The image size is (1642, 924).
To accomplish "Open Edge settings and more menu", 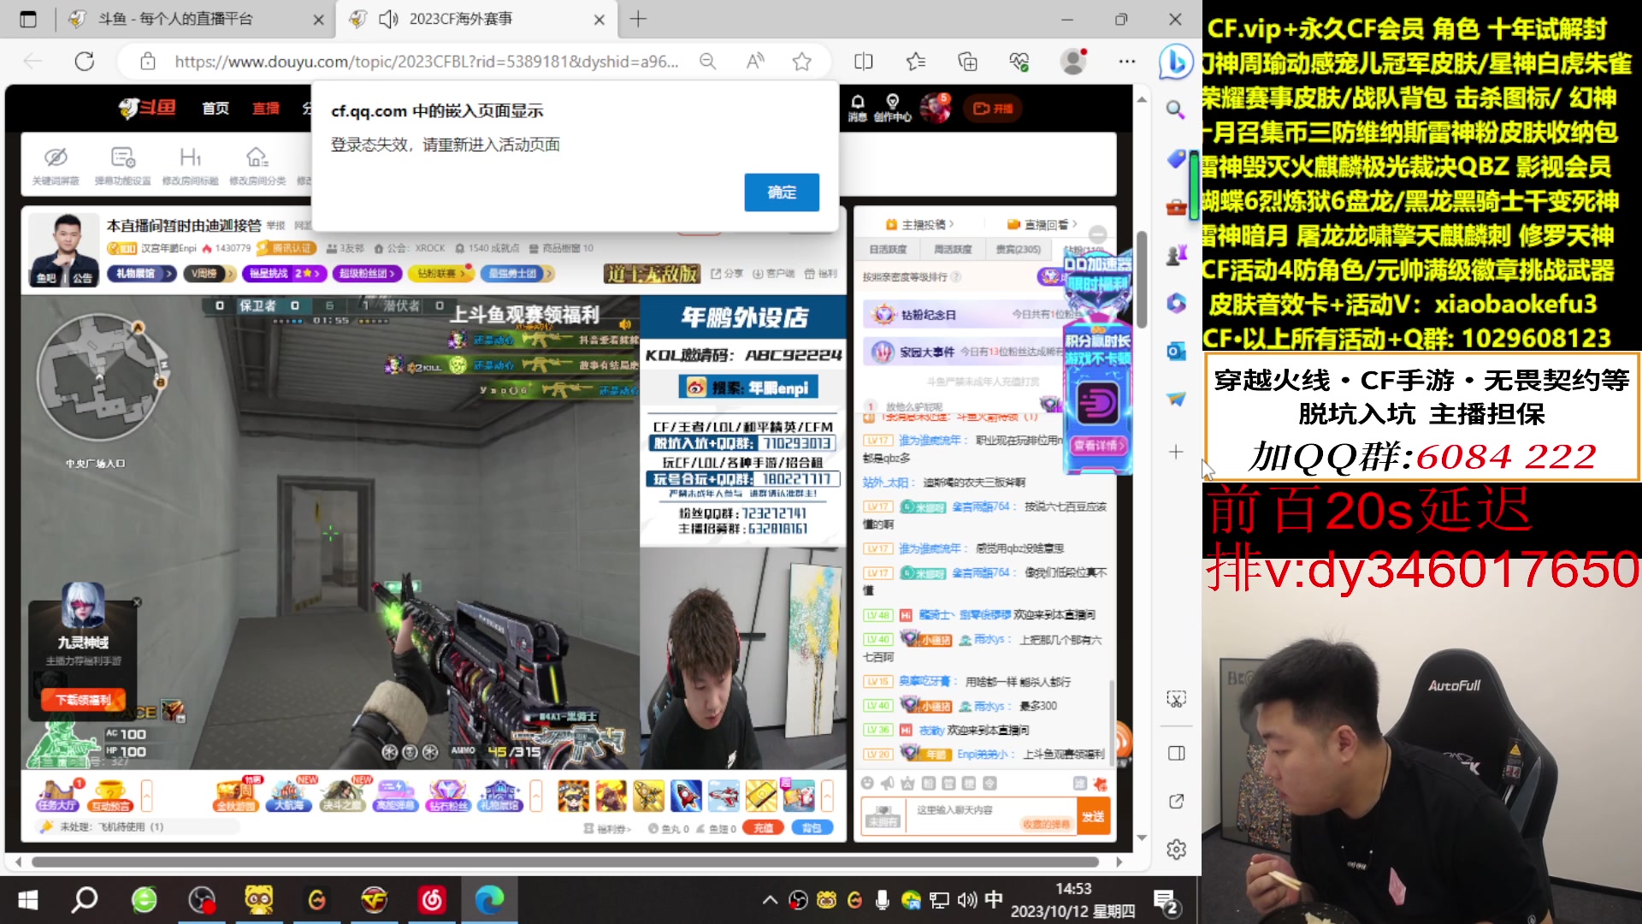I will pyautogui.click(x=1127, y=62).
